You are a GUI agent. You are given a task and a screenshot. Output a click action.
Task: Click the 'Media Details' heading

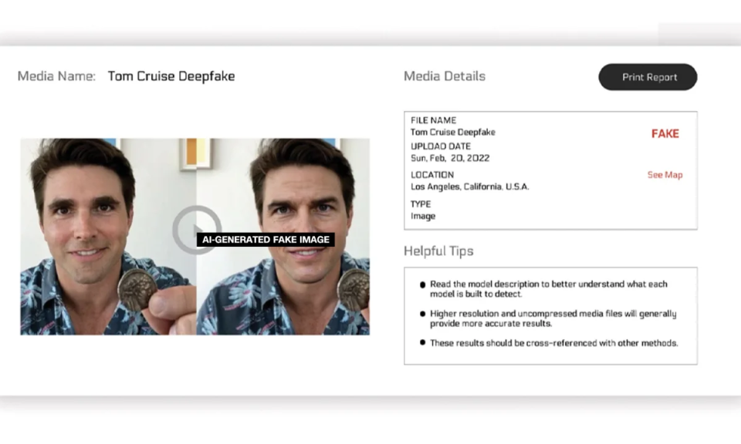(445, 76)
